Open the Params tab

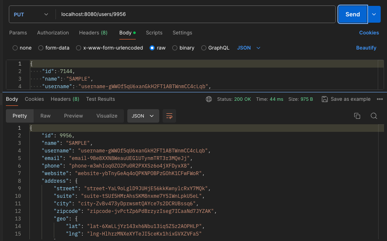18,33
